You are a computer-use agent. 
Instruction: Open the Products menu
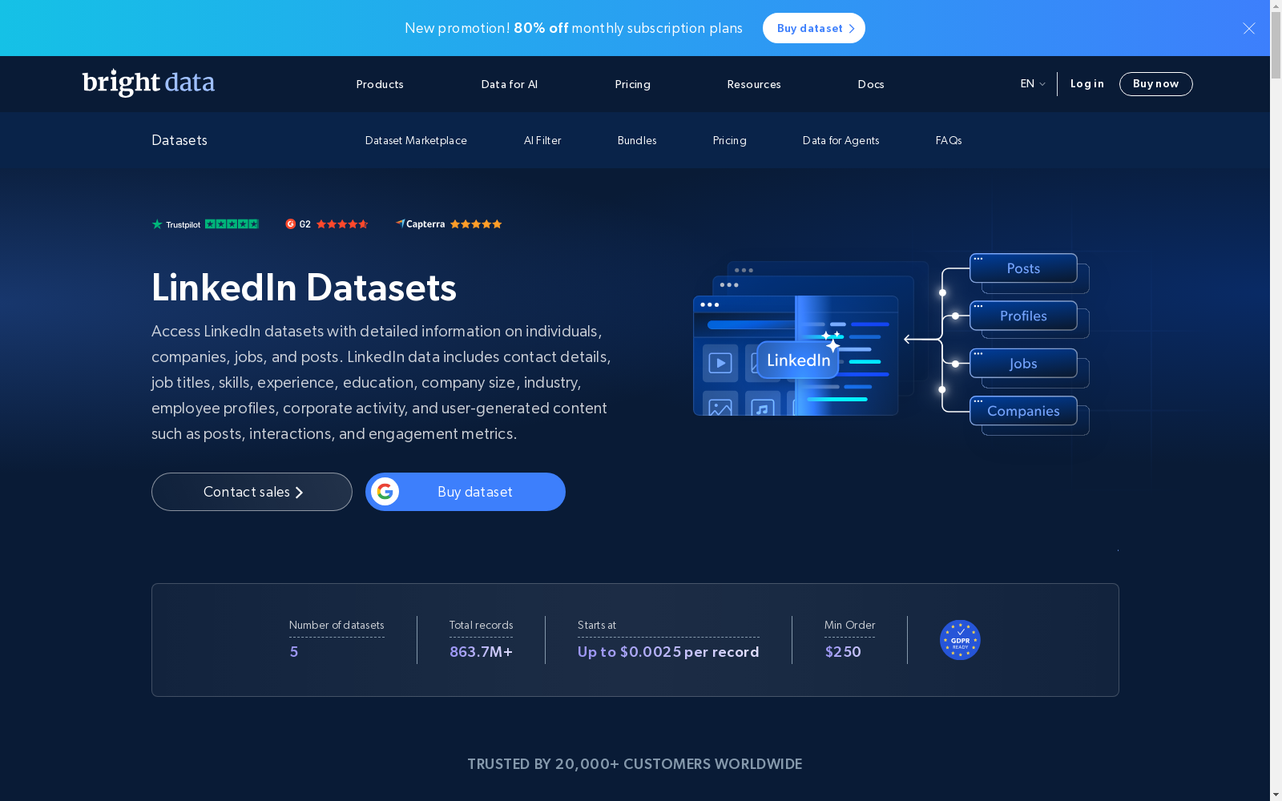(x=380, y=84)
